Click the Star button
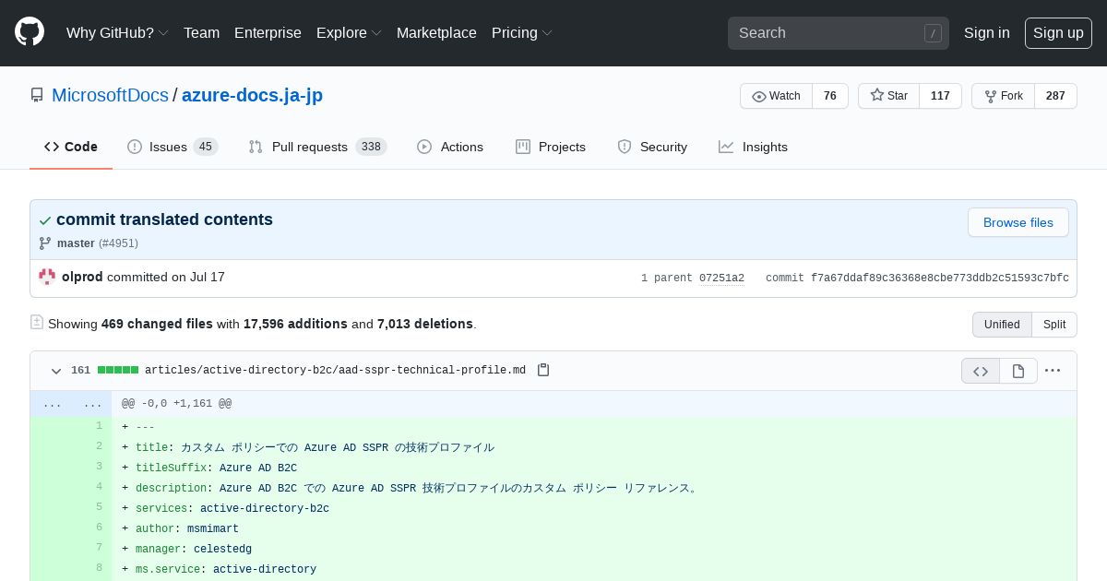Viewport: 1107px width, 581px height. tap(888, 96)
